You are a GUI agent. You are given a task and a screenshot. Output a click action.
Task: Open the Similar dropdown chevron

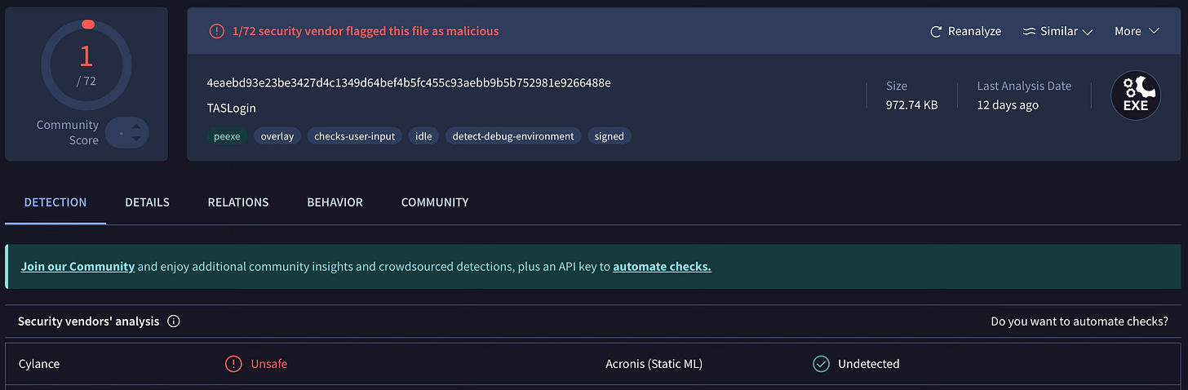1087,32
